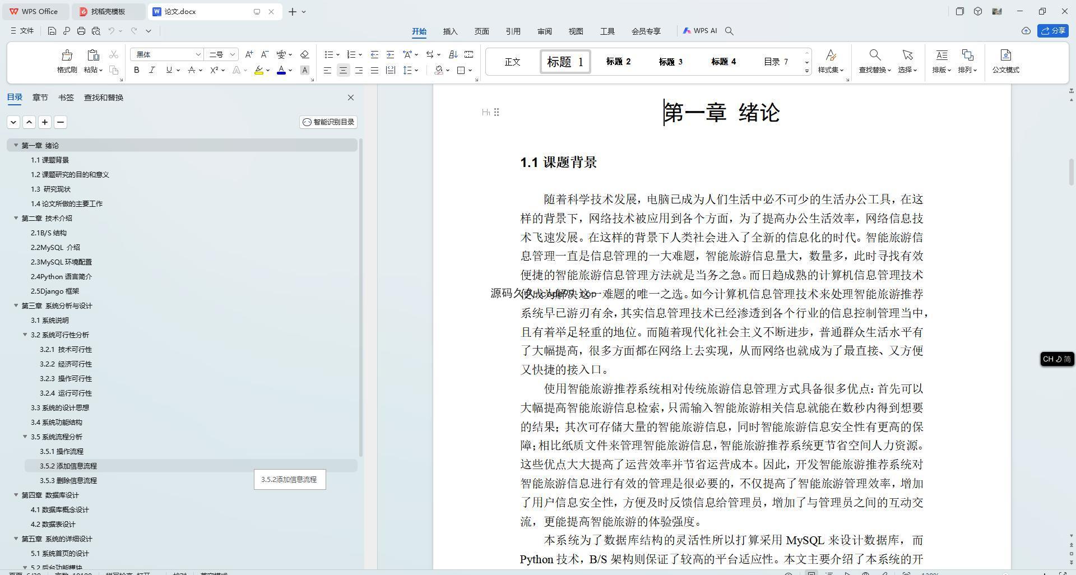Open the numbered list dropdown

(x=360, y=54)
